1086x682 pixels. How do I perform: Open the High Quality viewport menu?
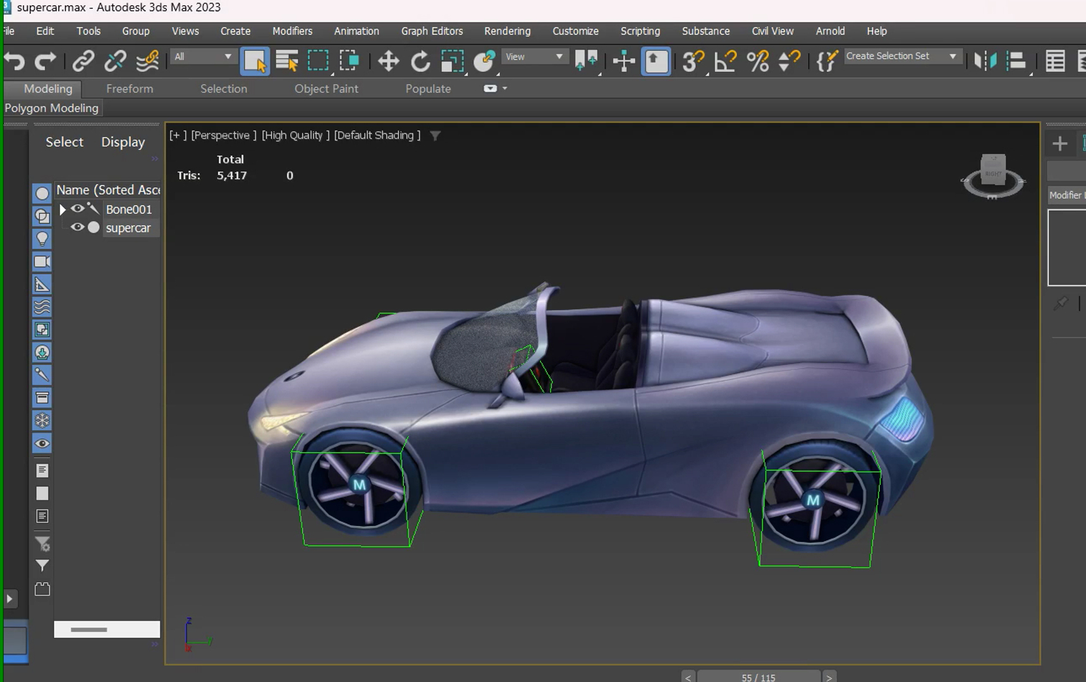coord(296,135)
